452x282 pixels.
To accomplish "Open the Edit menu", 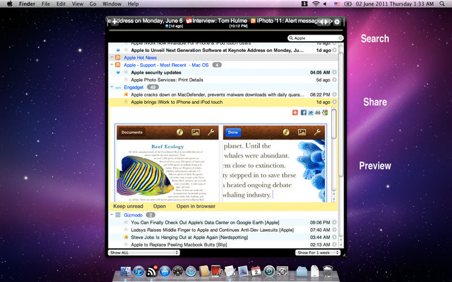I will (61, 4).
